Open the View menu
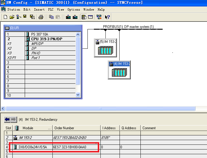207x158 pixels. pyautogui.click(x=60, y=9)
